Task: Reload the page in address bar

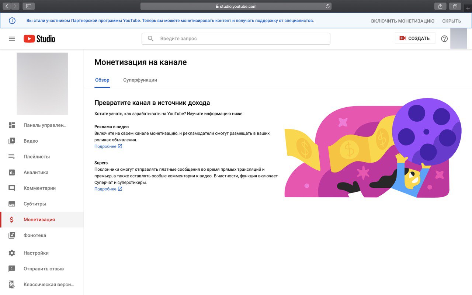Action: click(x=327, y=6)
